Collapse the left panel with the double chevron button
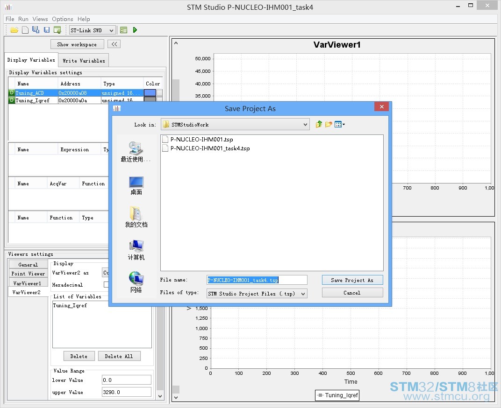The width and height of the screenshot is (501, 408). pyautogui.click(x=114, y=44)
